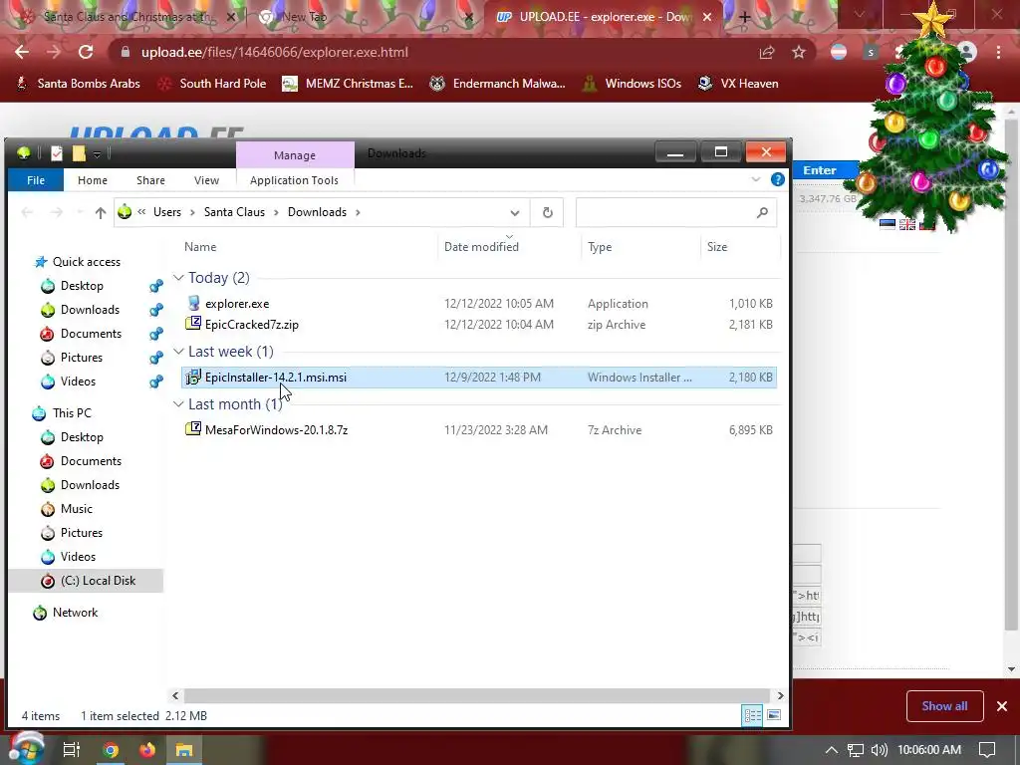Viewport: 1020px width, 765px height.
Task: Click Show all downloads button
Action: (x=944, y=706)
